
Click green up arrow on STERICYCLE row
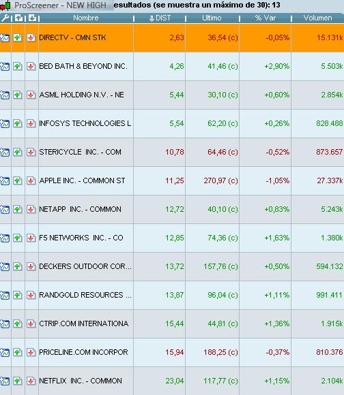[18, 152]
